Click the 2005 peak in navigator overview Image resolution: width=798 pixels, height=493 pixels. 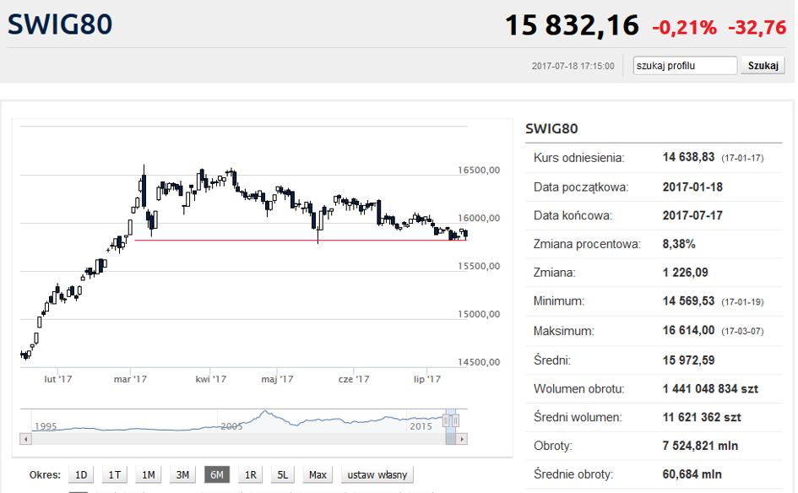[266, 414]
